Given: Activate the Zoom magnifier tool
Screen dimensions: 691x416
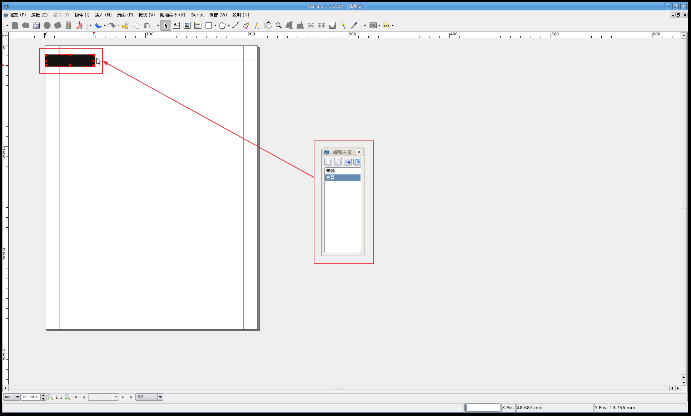Looking at the screenshot, I should click(x=279, y=25).
